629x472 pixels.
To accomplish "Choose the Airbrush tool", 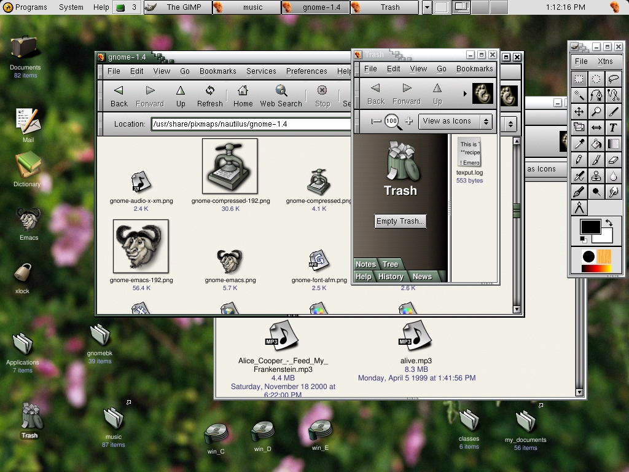I will (579, 175).
